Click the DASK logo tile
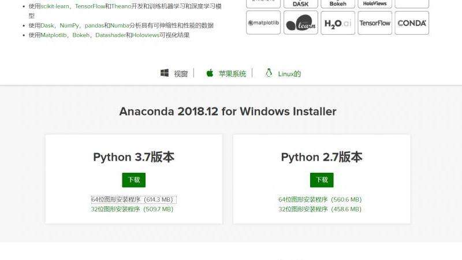This screenshot has width=462, height=260. click(301, 4)
